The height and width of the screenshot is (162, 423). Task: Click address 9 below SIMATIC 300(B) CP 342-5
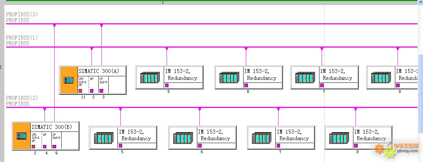[56, 153]
